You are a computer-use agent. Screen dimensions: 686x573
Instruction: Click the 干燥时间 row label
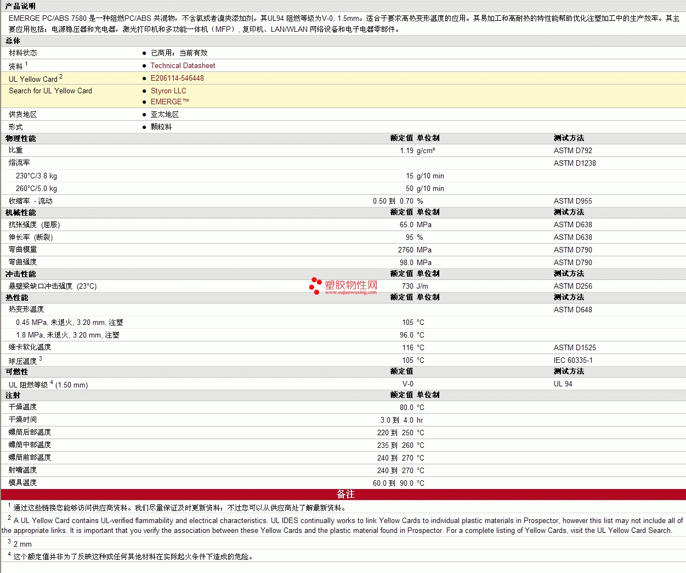[x=22, y=419]
